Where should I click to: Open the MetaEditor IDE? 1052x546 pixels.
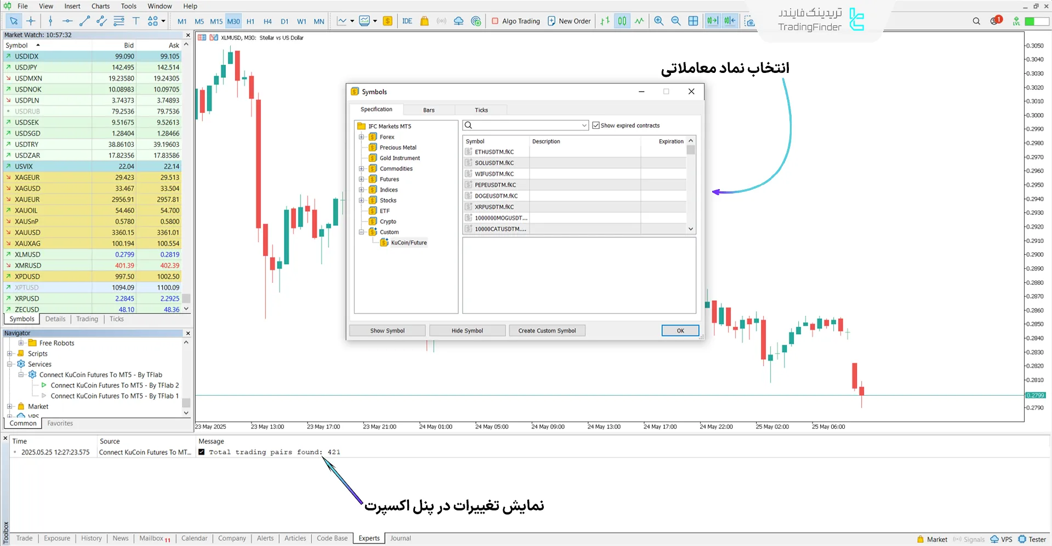coord(407,21)
